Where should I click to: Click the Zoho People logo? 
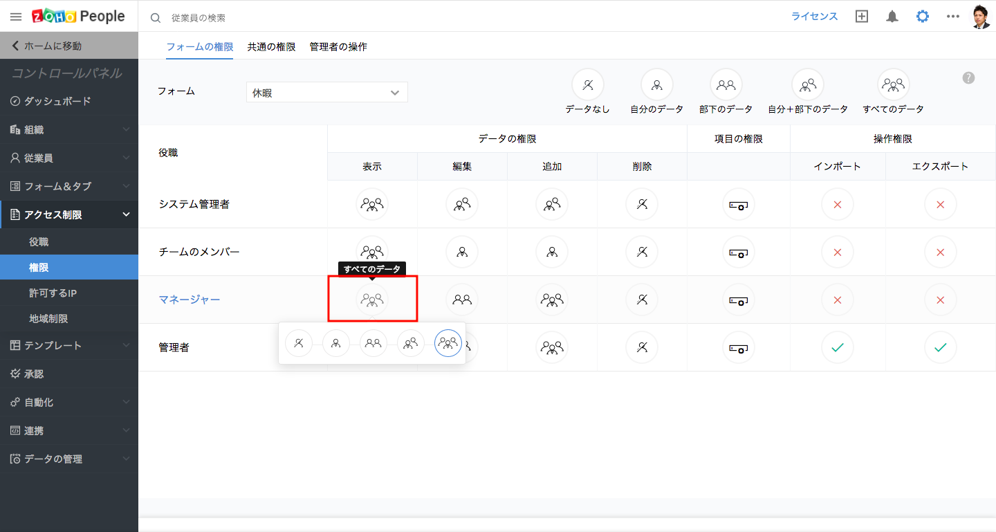pos(78,17)
